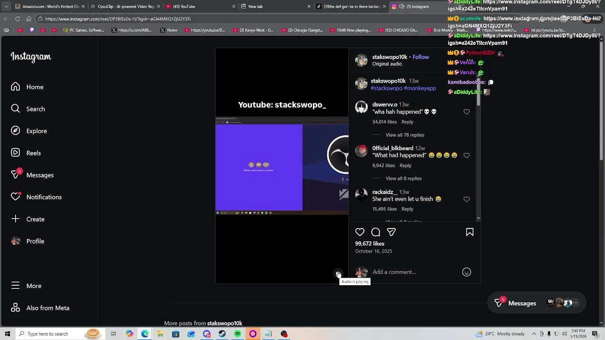Open dswervv.o's profile avatar
605x340 pixels.
pos(362,107)
